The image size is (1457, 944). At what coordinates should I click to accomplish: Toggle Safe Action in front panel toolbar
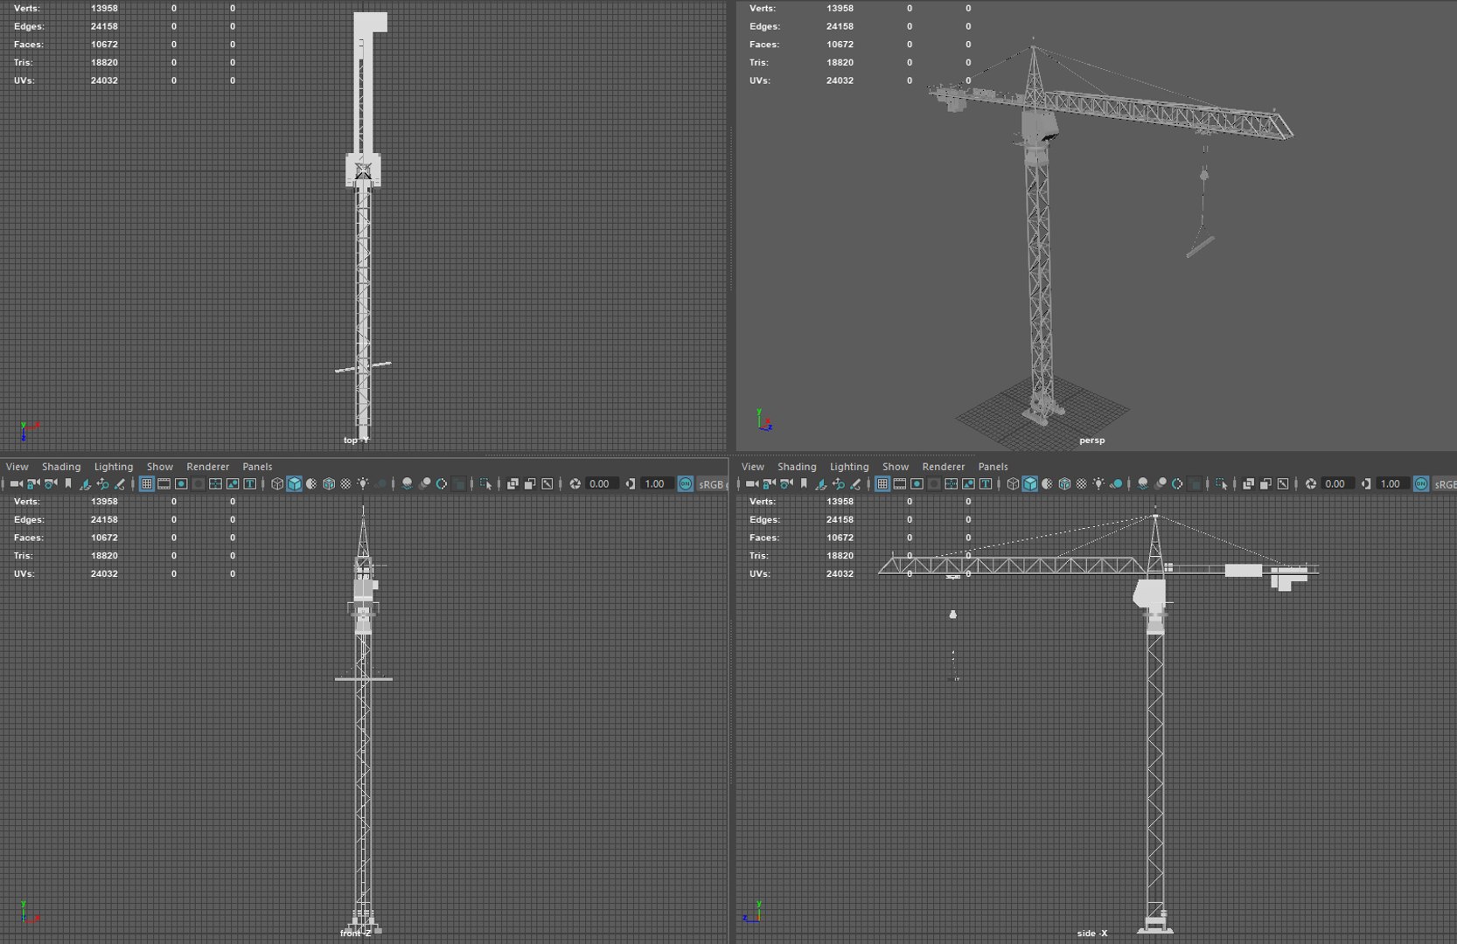tap(233, 483)
